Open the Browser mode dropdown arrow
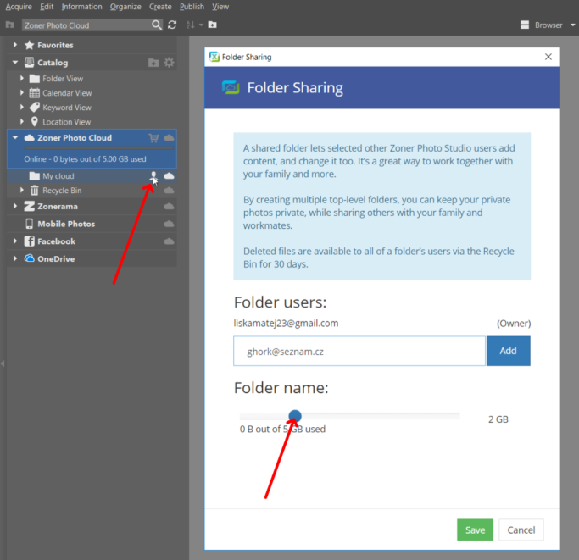579x560 pixels. click(573, 25)
